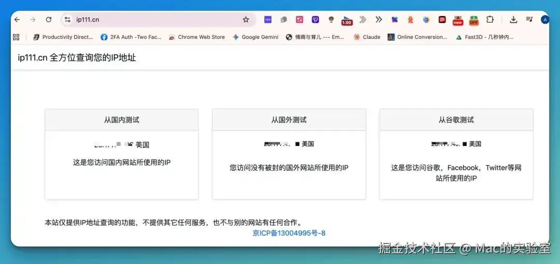Go back to the previous page
Image resolution: width=560 pixels, height=264 pixels.
[17, 20]
